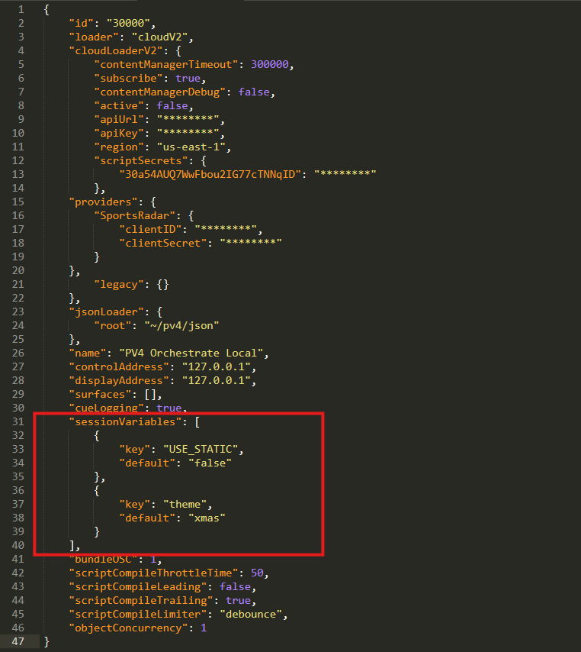Click line number 47 in the gutter
The width and height of the screenshot is (581, 652).
[18, 641]
